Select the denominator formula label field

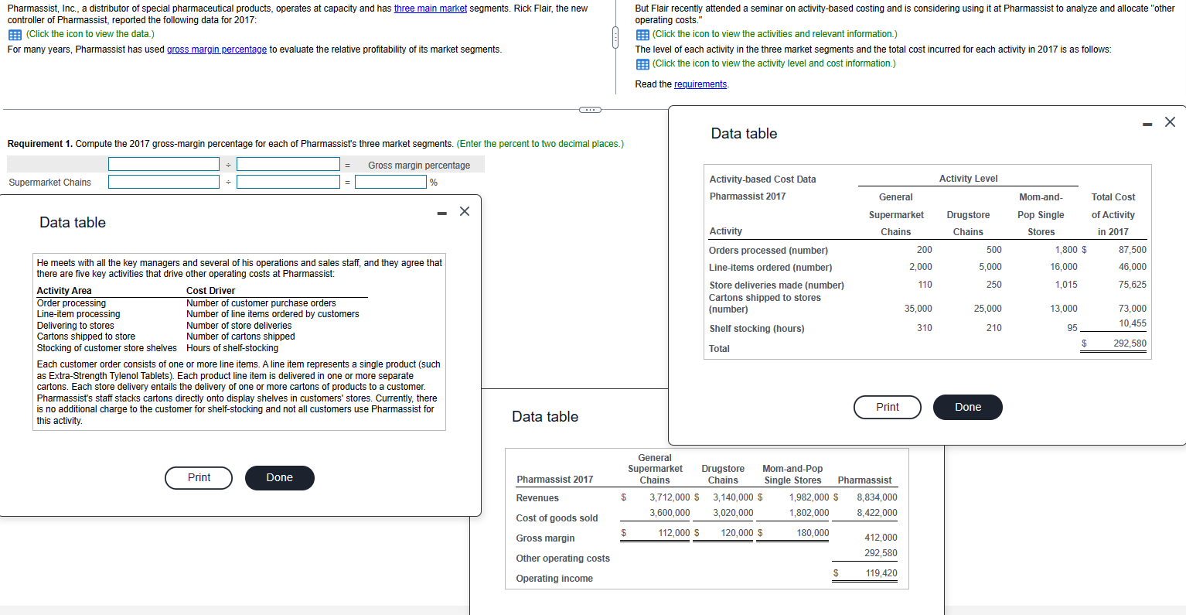[x=288, y=164]
